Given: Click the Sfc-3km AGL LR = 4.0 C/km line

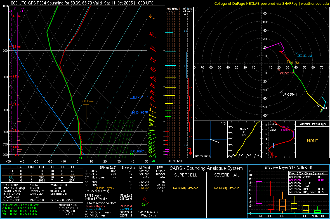Looking at the screenshot, I should pyautogui.click(x=21, y=205).
